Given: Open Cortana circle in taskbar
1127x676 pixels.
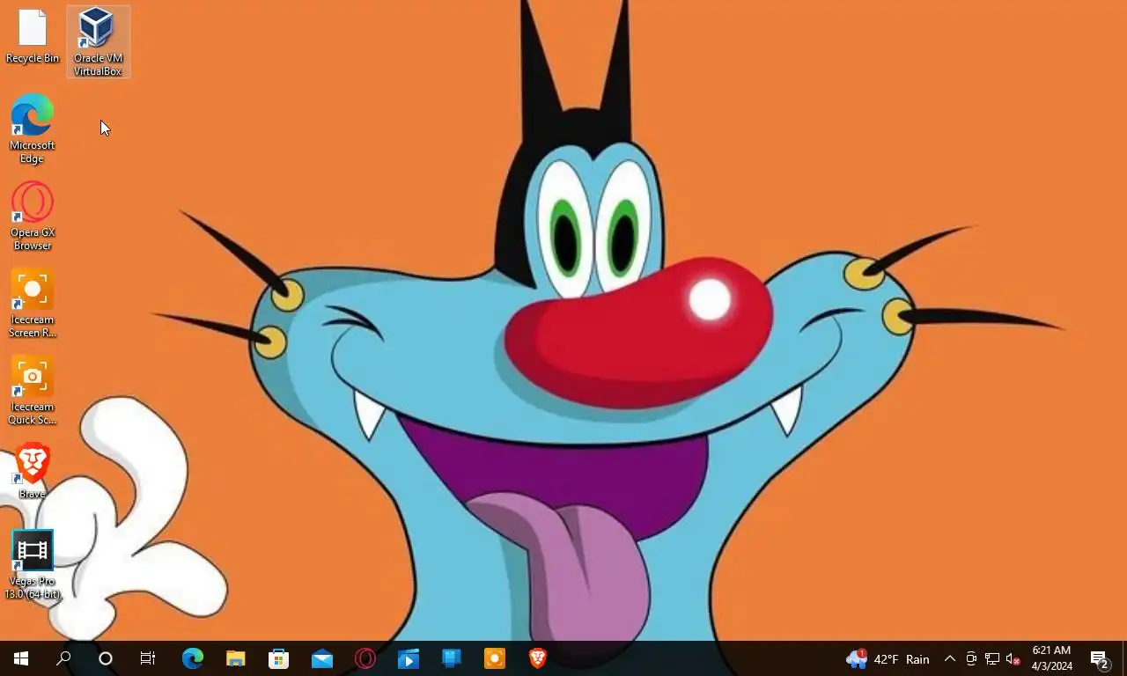Looking at the screenshot, I should (x=106, y=658).
